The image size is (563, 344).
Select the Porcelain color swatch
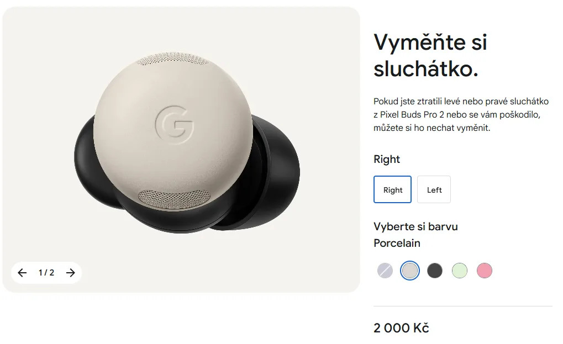410,271
